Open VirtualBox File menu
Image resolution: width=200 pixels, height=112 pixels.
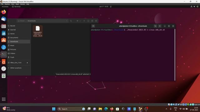2,4
